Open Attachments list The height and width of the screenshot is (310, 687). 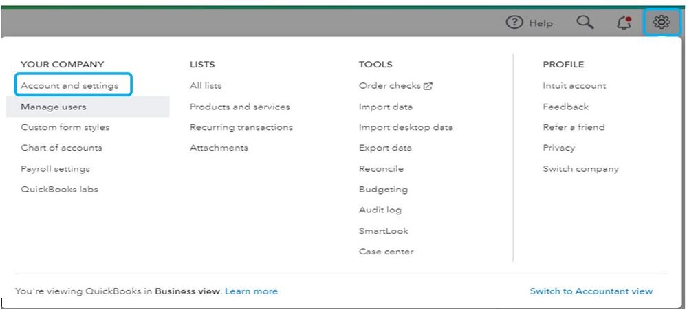pos(219,148)
